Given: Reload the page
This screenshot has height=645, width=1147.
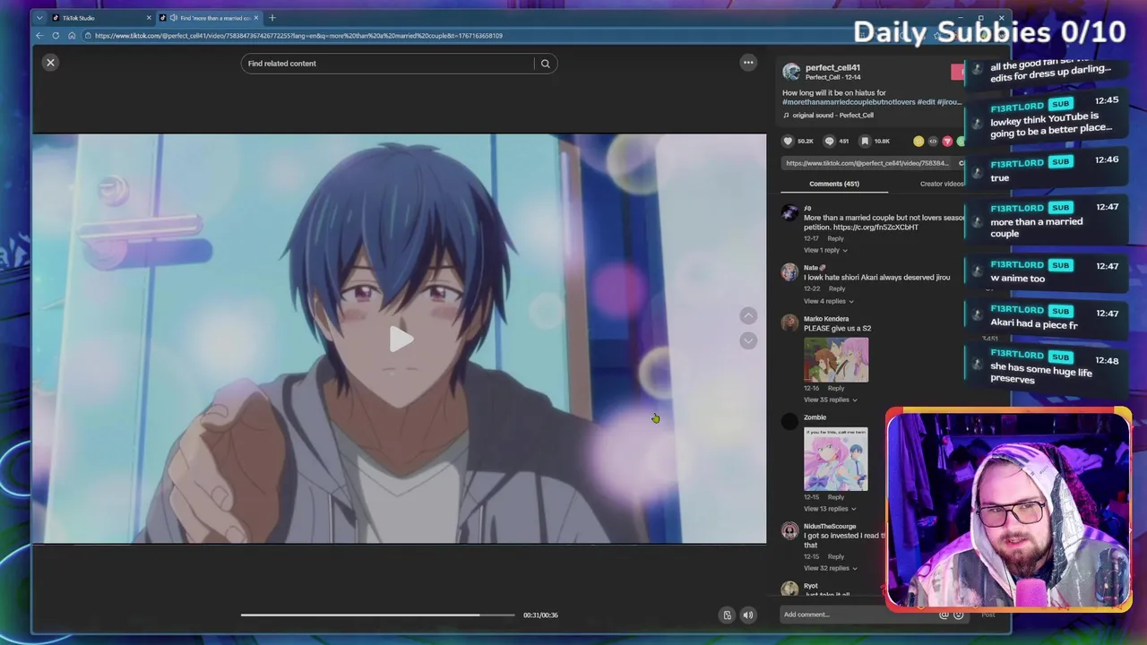Looking at the screenshot, I should (56, 36).
